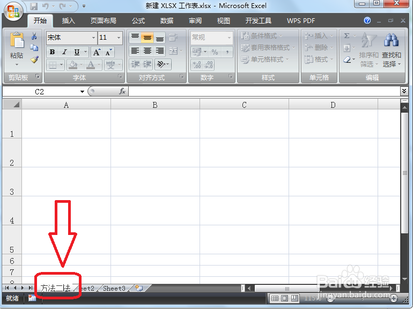Increase font size with the large A icon
413x309 pixels.
pyautogui.click(x=97, y=52)
